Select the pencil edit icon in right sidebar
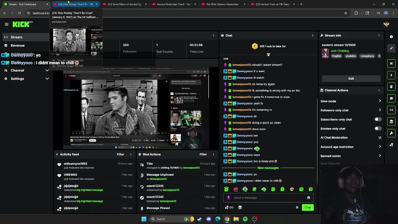Image resolution: width=398 pixels, height=224 pixels. 391,48
